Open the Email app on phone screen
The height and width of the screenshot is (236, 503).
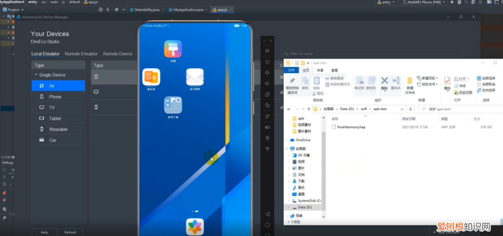coord(194,78)
